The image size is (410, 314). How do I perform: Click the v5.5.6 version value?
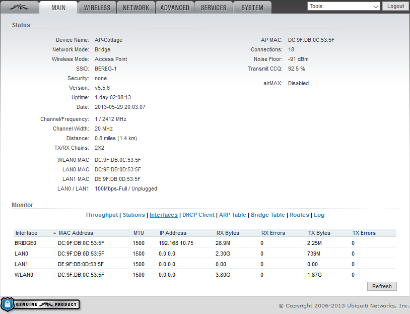(102, 88)
